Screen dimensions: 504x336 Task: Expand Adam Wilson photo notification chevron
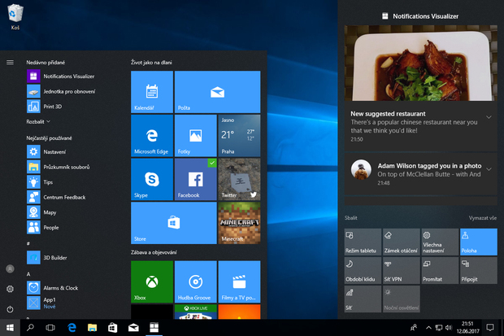489,169
